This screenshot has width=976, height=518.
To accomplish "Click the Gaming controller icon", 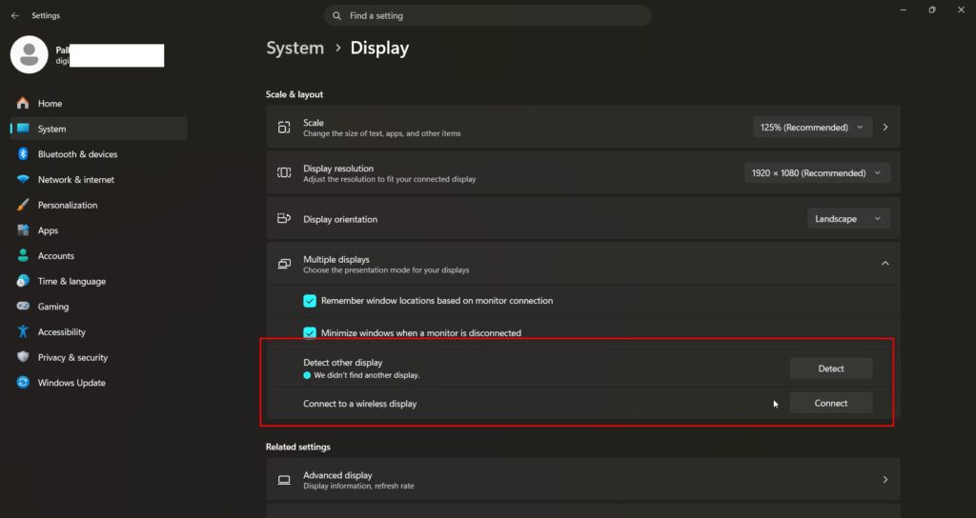I will click(x=23, y=306).
